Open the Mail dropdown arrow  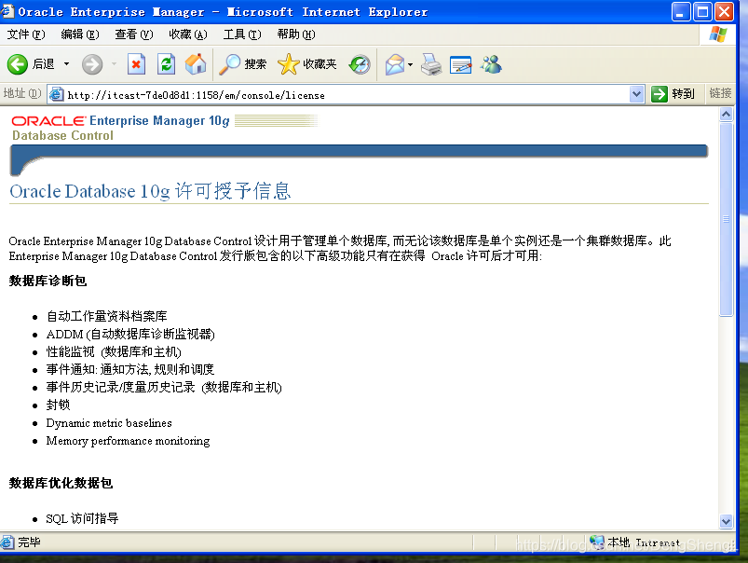pos(410,64)
